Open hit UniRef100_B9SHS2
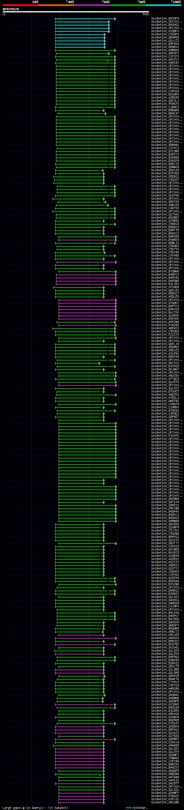 pos(165,25)
